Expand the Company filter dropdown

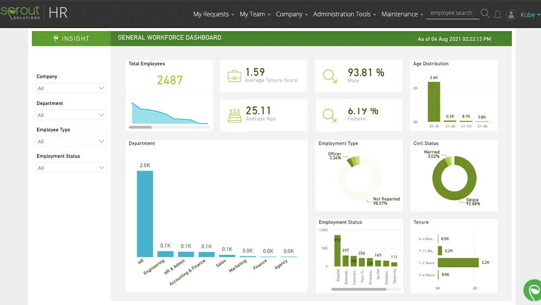click(71, 88)
